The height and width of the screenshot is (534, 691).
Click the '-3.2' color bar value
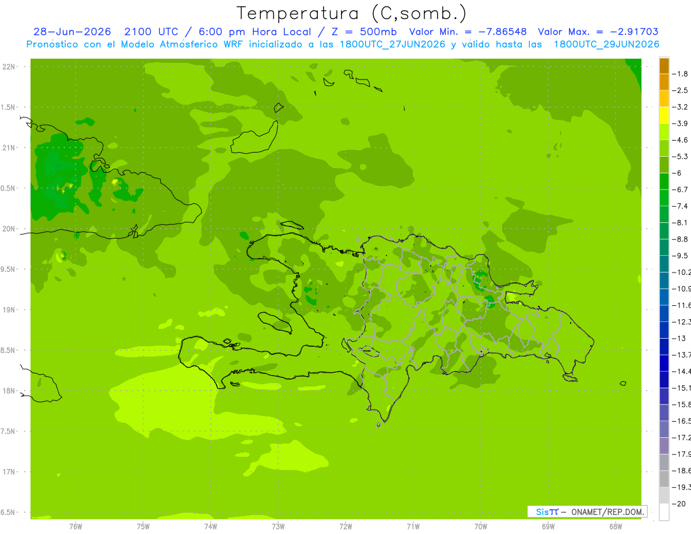pyautogui.click(x=680, y=107)
